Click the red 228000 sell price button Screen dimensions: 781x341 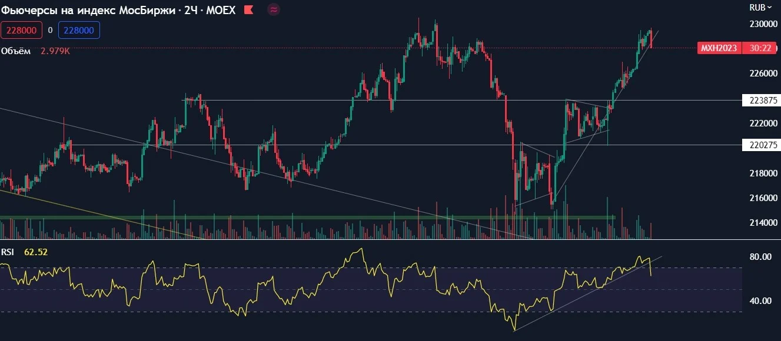(x=21, y=30)
